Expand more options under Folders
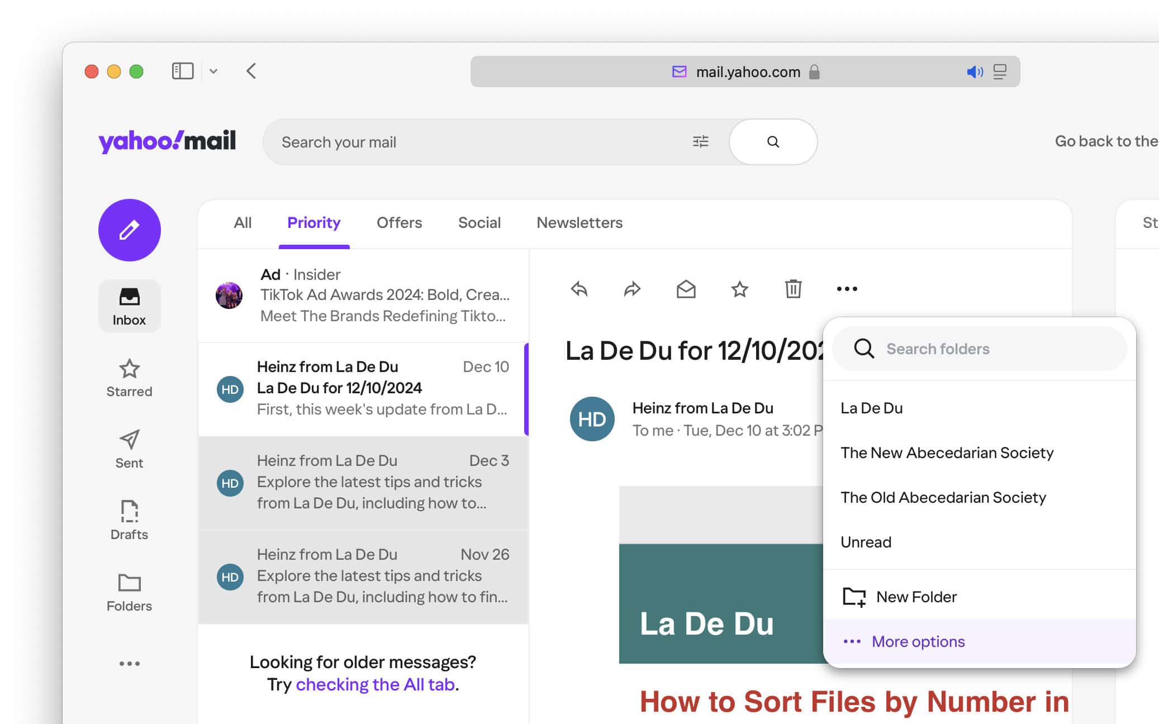 point(129,663)
